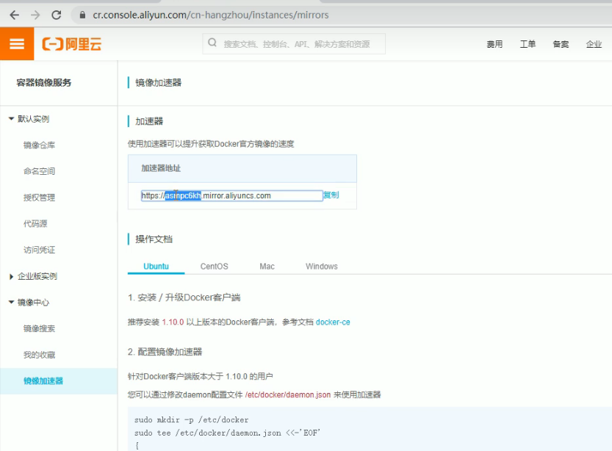Click the 操作文档 section heading

click(154, 239)
